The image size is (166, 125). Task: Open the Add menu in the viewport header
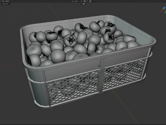pos(3,1)
